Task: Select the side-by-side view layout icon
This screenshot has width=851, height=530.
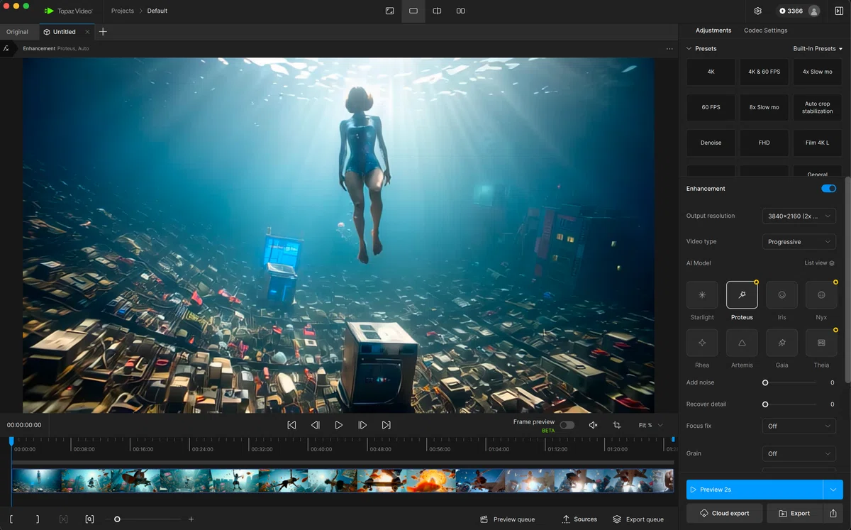Action: [460, 11]
